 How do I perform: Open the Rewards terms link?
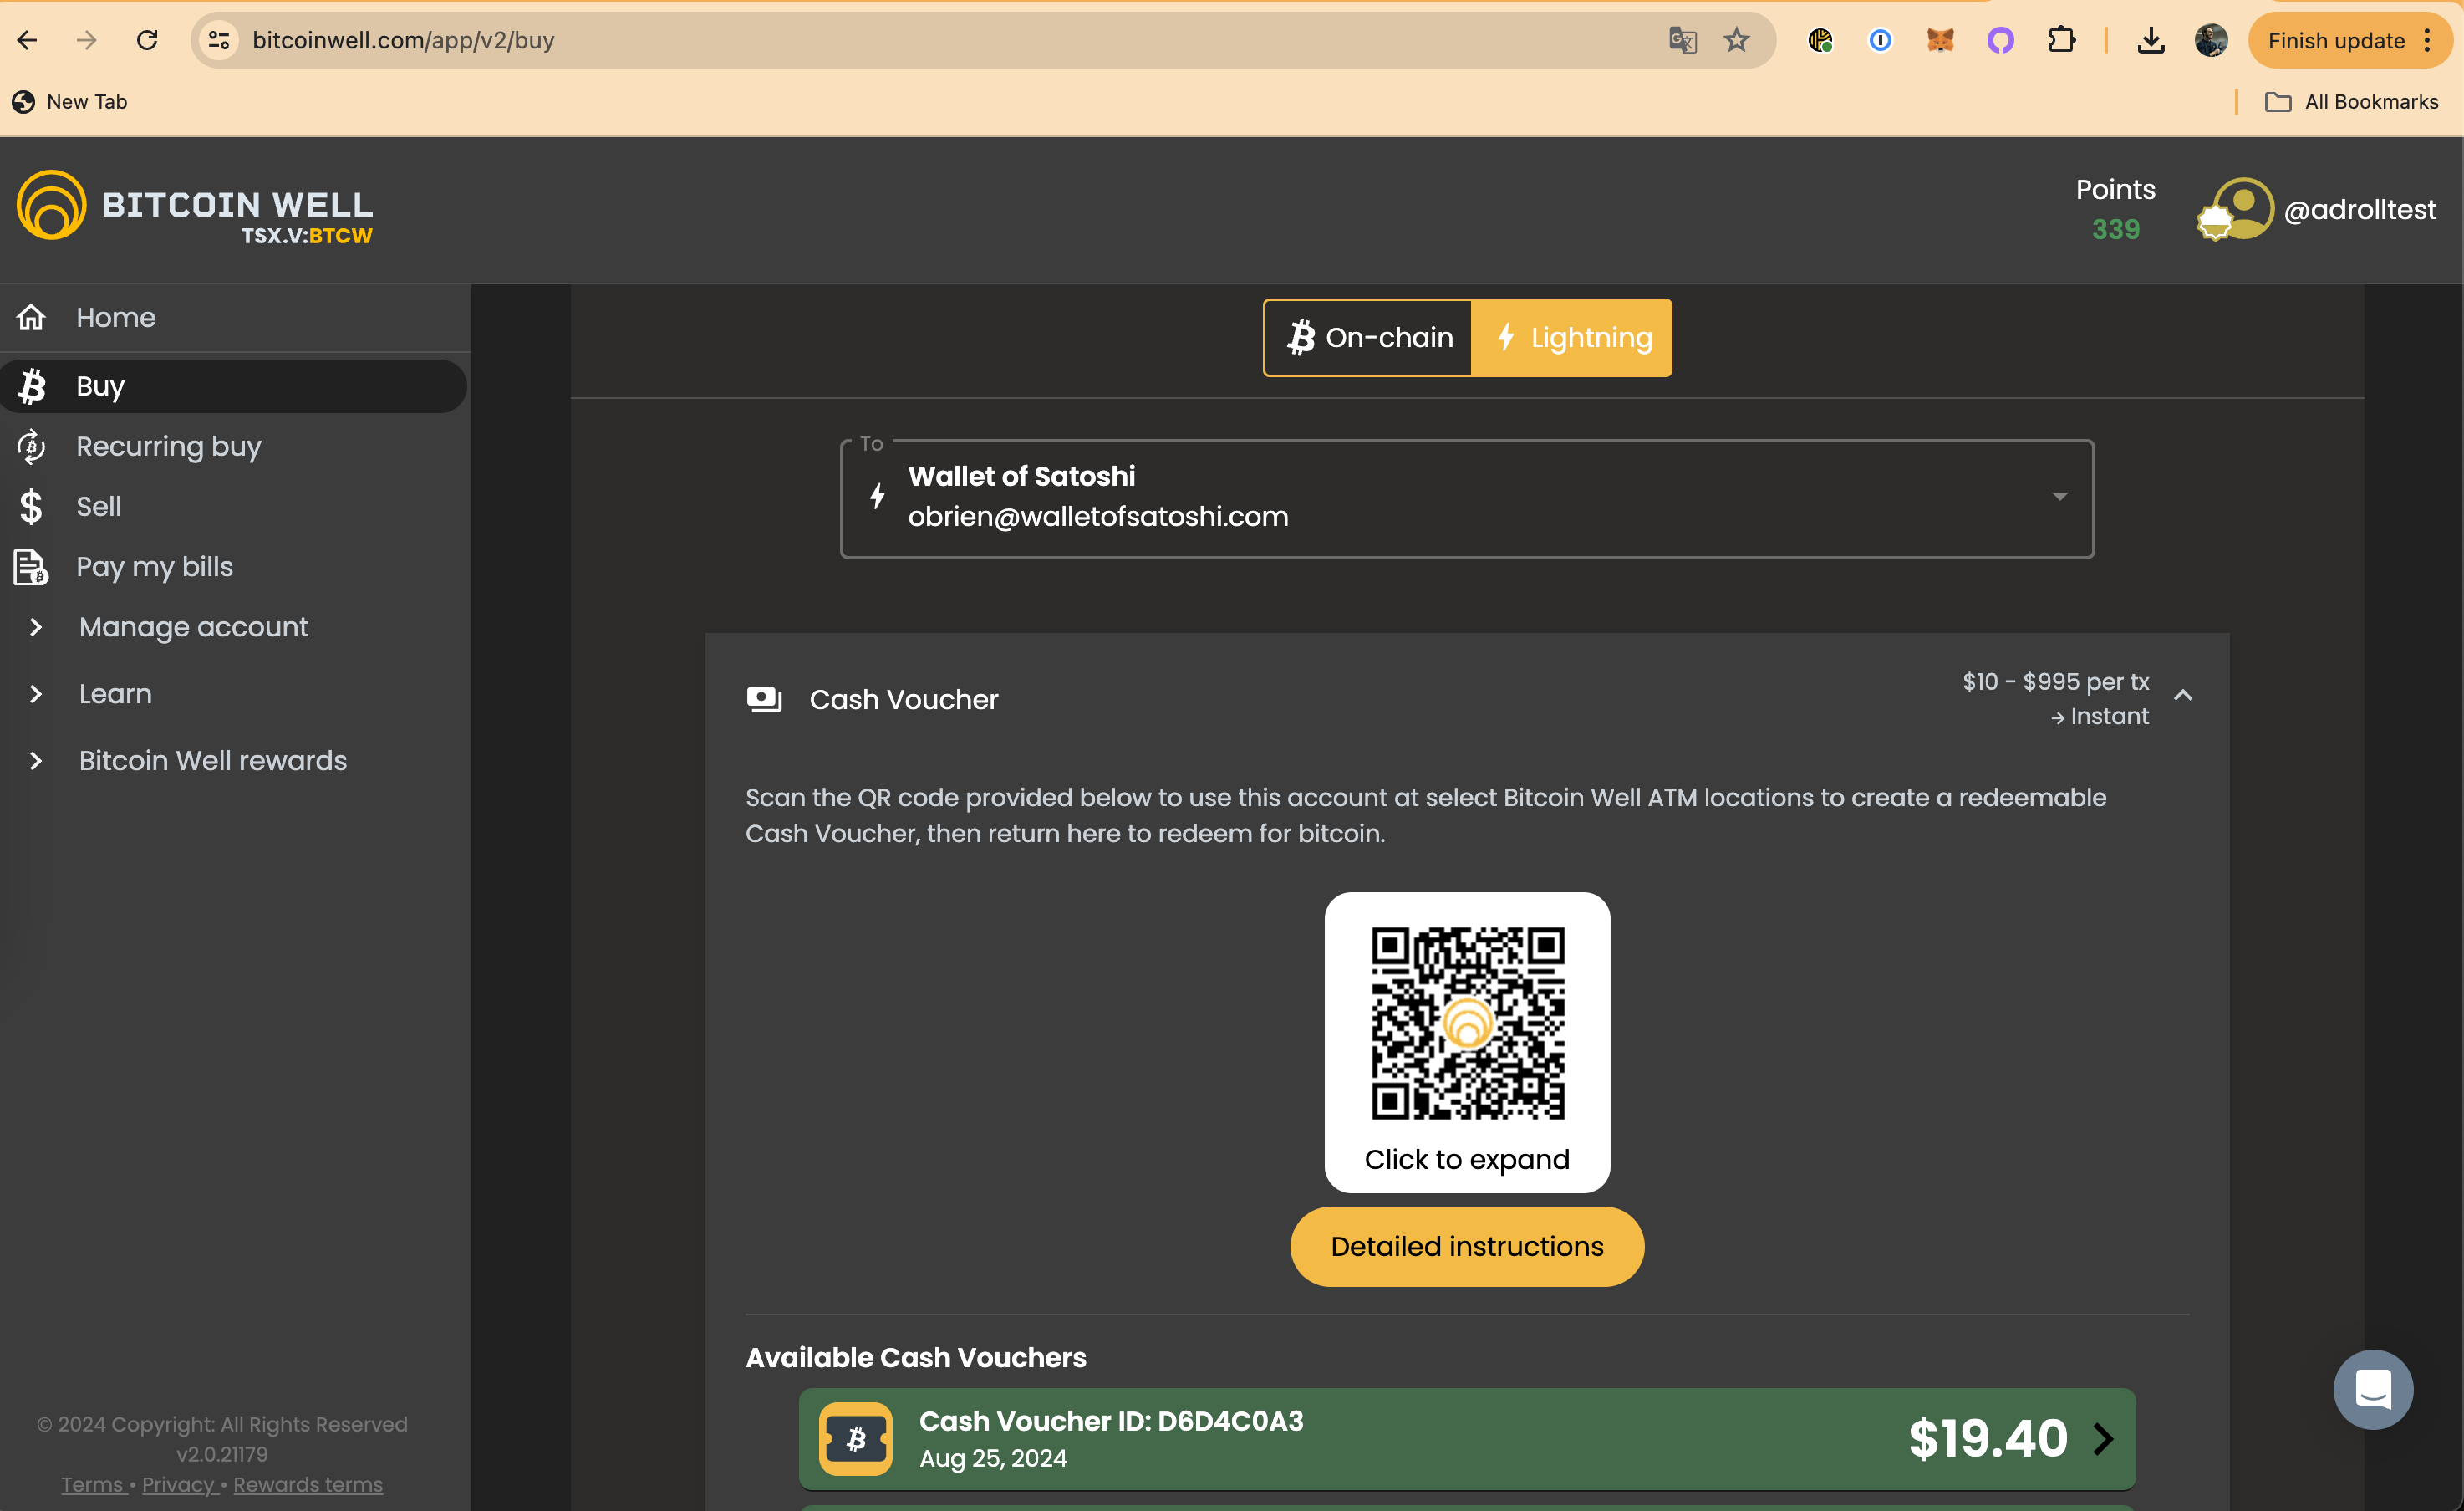click(x=308, y=1484)
